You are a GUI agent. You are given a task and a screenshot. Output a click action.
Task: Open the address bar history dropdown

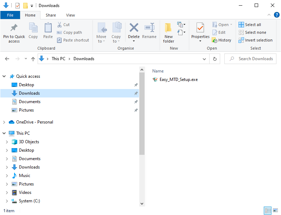(x=204, y=59)
